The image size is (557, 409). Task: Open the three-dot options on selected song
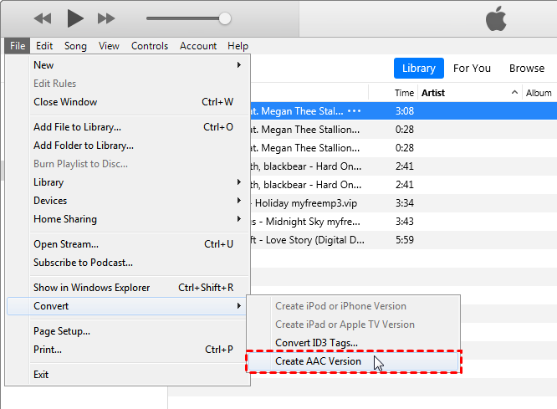click(x=355, y=110)
